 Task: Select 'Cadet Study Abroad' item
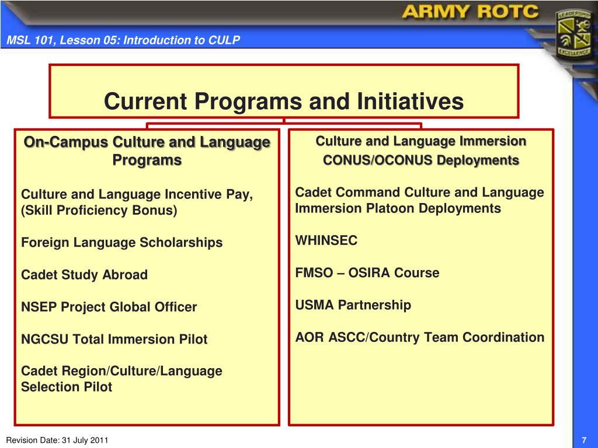(84, 275)
